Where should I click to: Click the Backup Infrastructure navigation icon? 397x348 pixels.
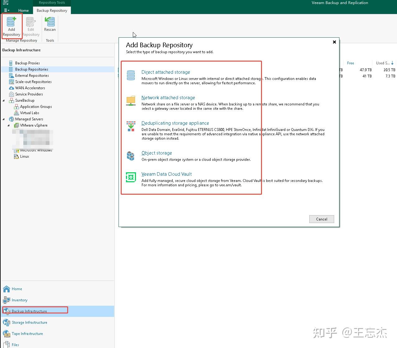pos(7,311)
